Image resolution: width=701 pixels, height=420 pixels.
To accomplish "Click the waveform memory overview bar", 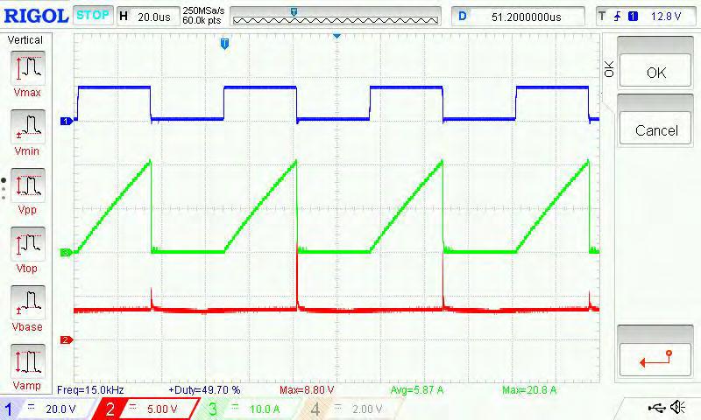I will [x=336, y=17].
